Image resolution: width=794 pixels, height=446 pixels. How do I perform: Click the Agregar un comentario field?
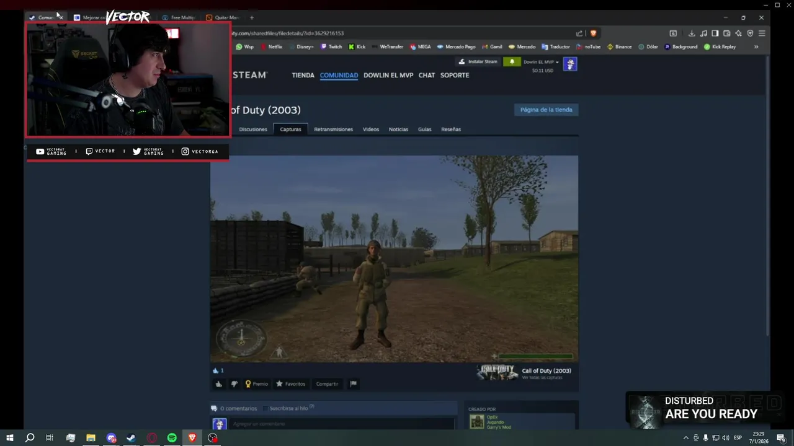(342, 424)
